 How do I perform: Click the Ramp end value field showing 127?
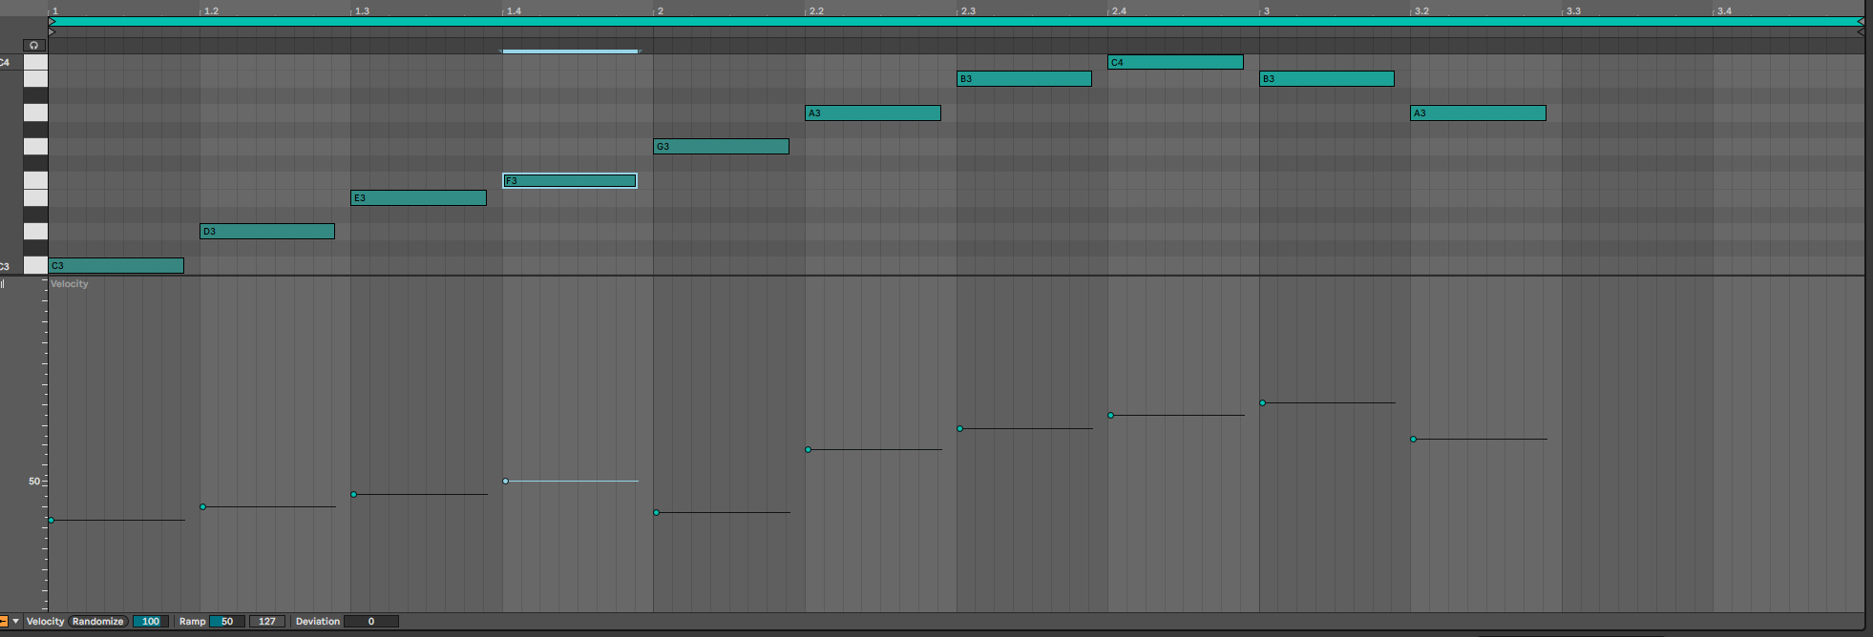click(267, 622)
